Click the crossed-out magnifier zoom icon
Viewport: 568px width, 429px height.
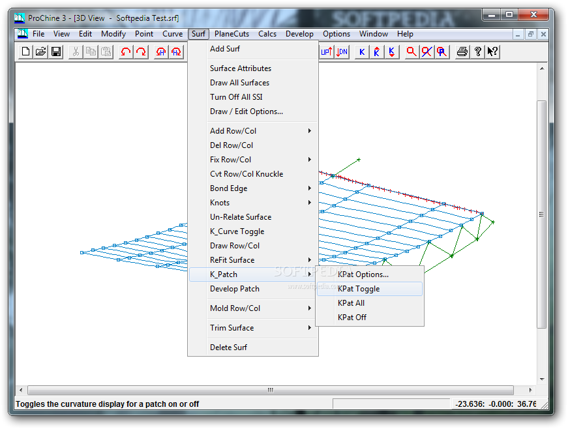tap(426, 52)
